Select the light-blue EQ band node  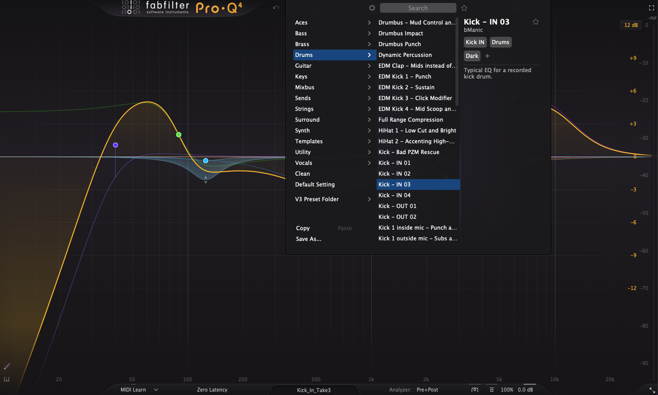click(x=205, y=160)
